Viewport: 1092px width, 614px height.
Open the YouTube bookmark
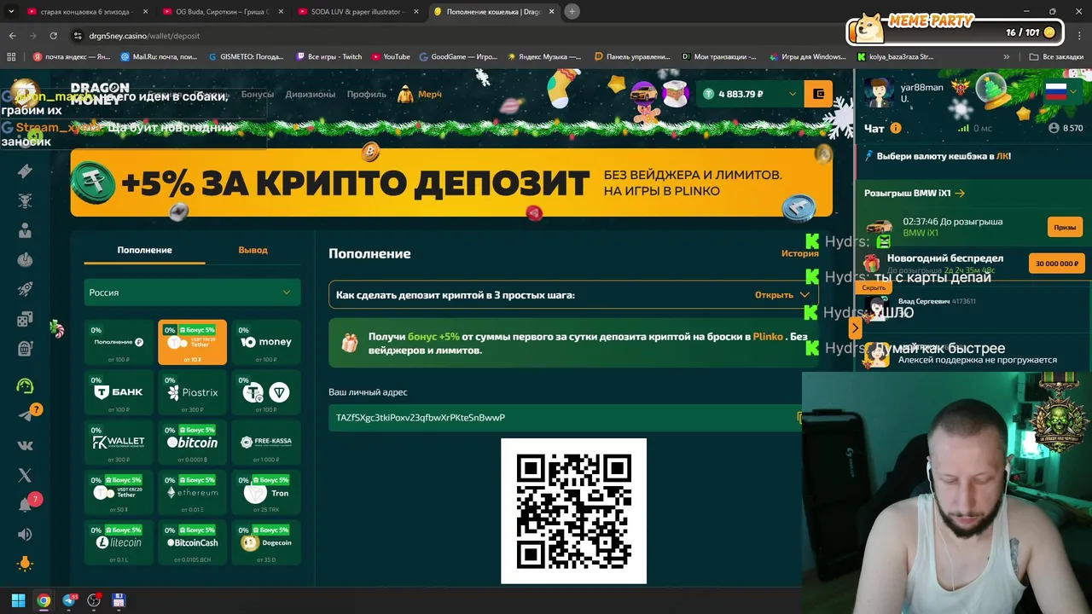(x=390, y=57)
